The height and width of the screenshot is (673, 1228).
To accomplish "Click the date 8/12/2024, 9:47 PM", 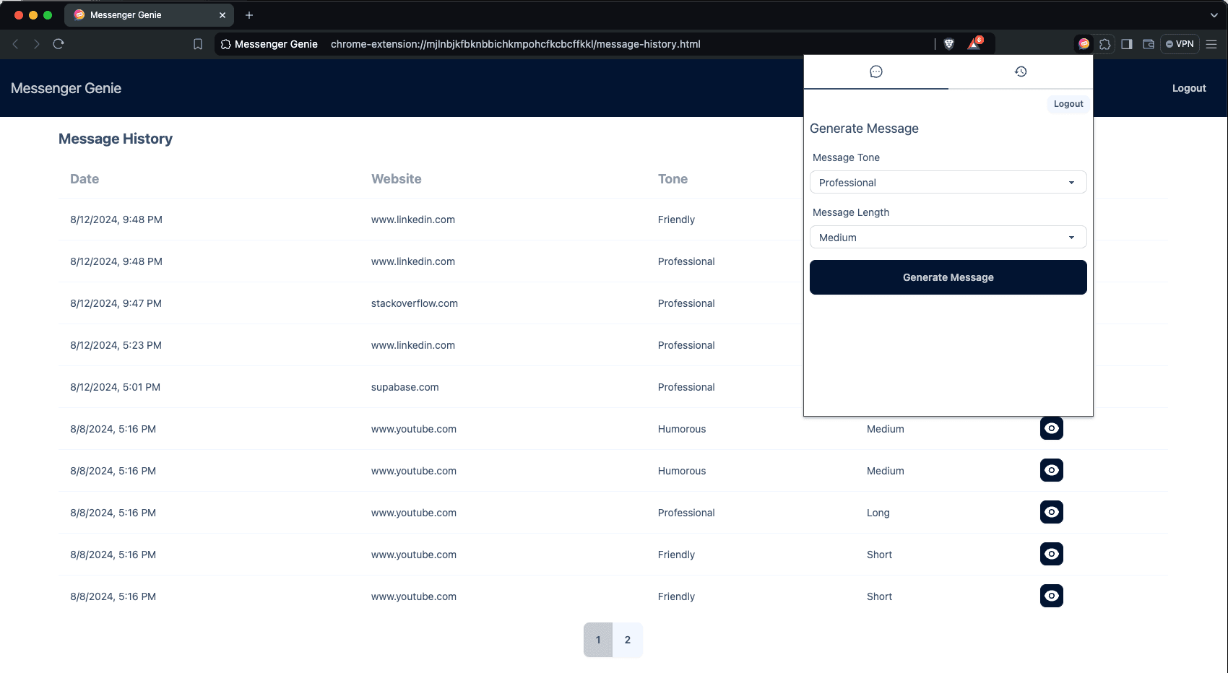I will click(116, 303).
